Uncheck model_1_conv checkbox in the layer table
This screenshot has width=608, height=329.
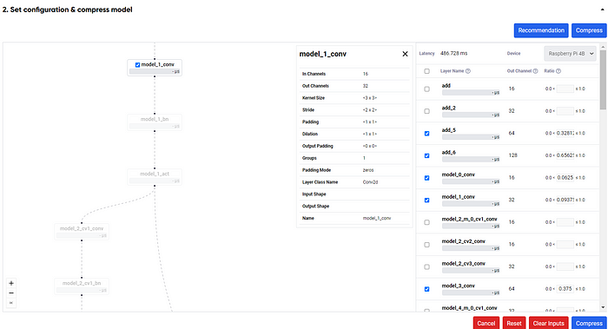point(427,201)
